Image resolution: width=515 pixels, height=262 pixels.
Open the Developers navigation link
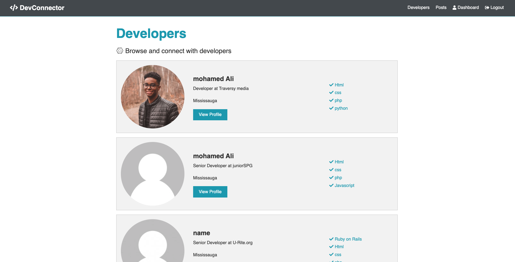click(418, 7)
